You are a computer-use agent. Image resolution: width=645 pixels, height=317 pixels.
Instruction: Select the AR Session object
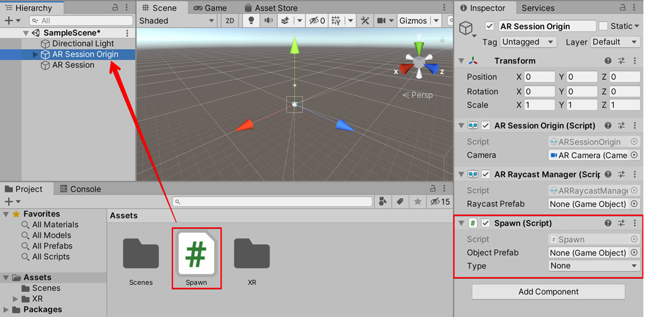click(73, 65)
